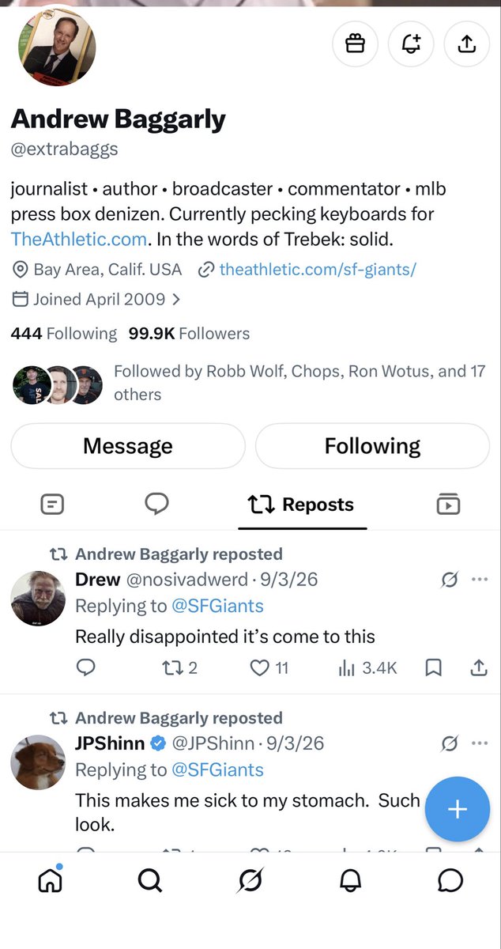Open Andrew Baggarly's profile photo
501x949 pixels.
tap(56, 47)
